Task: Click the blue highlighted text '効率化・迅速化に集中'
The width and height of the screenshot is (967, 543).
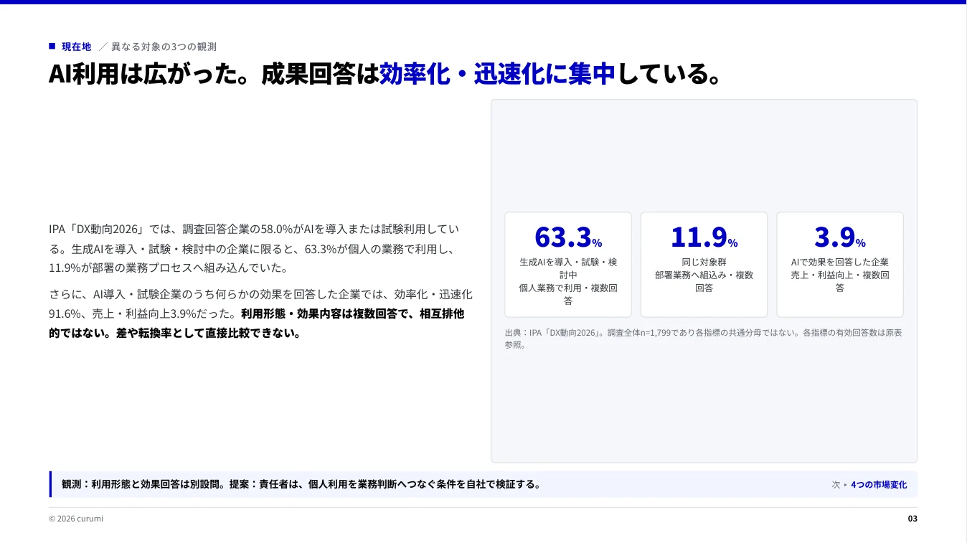Action: click(497, 74)
